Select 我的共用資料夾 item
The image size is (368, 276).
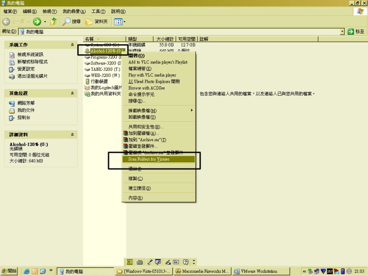(103, 94)
